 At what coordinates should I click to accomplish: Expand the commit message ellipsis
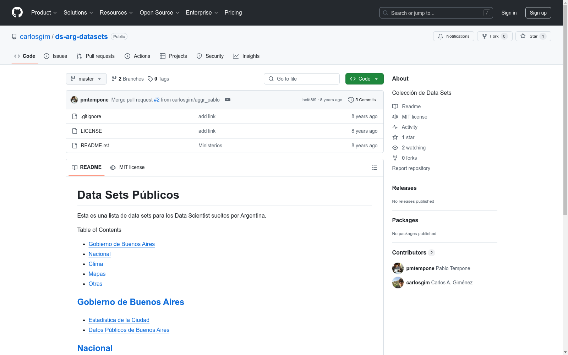click(228, 100)
